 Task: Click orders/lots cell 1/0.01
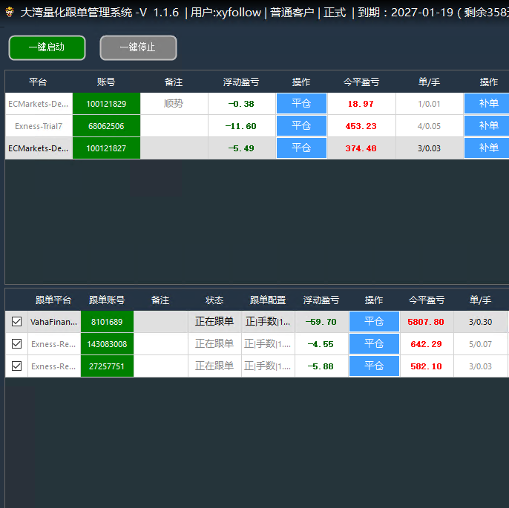429,104
